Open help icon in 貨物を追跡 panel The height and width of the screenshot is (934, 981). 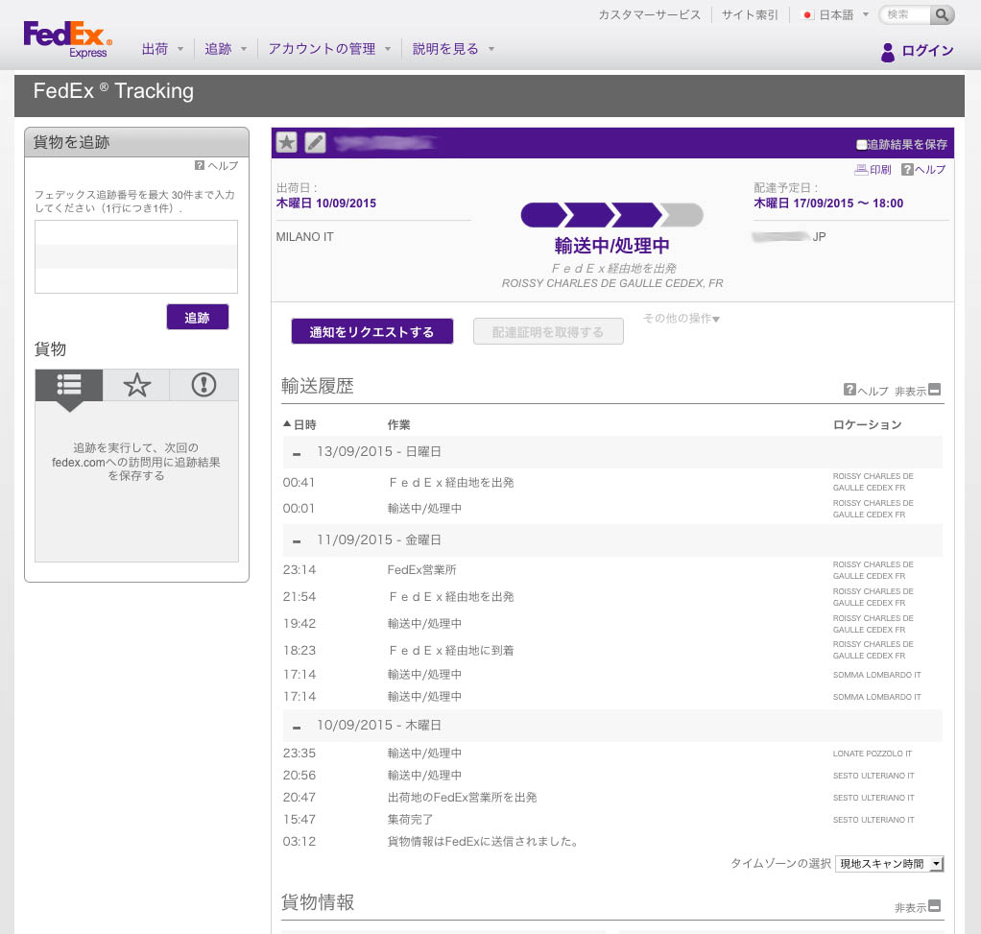pyautogui.click(x=200, y=165)
